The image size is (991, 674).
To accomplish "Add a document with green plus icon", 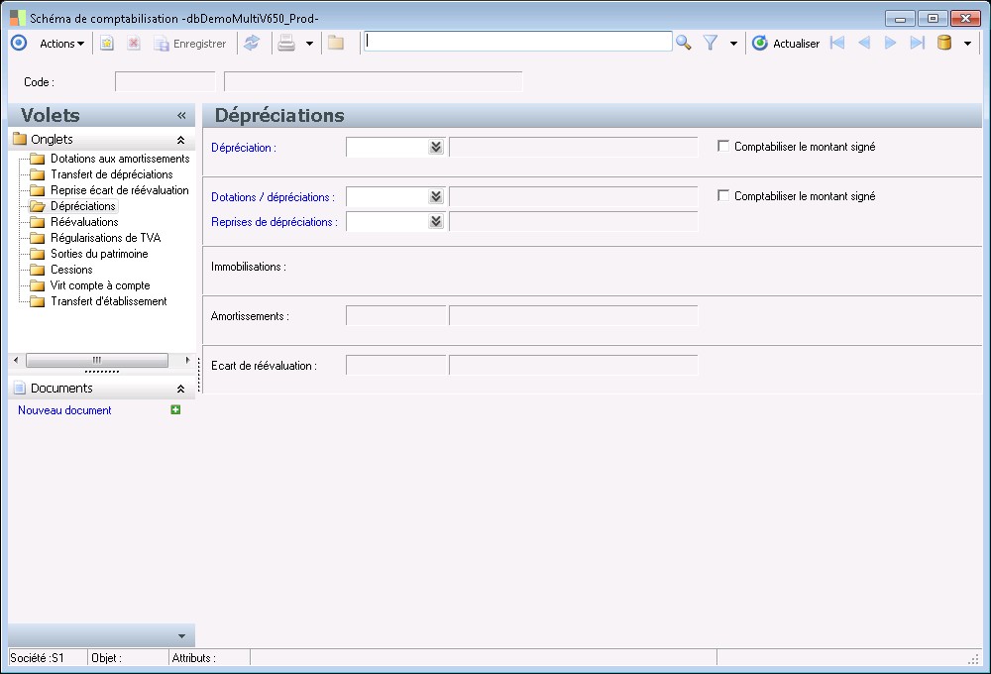I will point(175,409).
